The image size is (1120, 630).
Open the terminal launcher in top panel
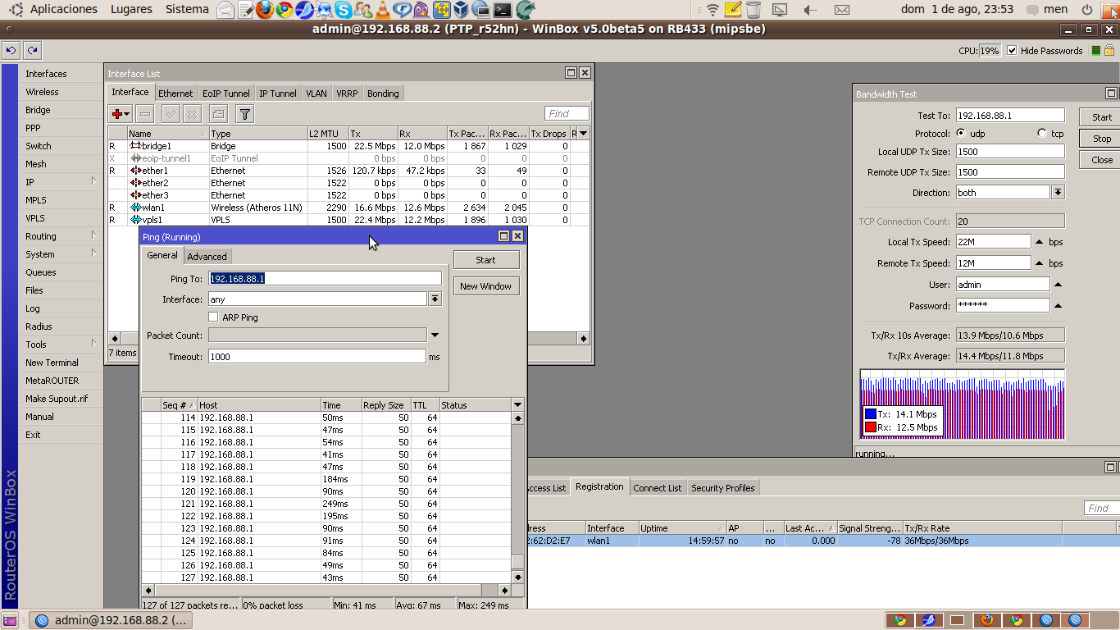click(x=502, y=10)
